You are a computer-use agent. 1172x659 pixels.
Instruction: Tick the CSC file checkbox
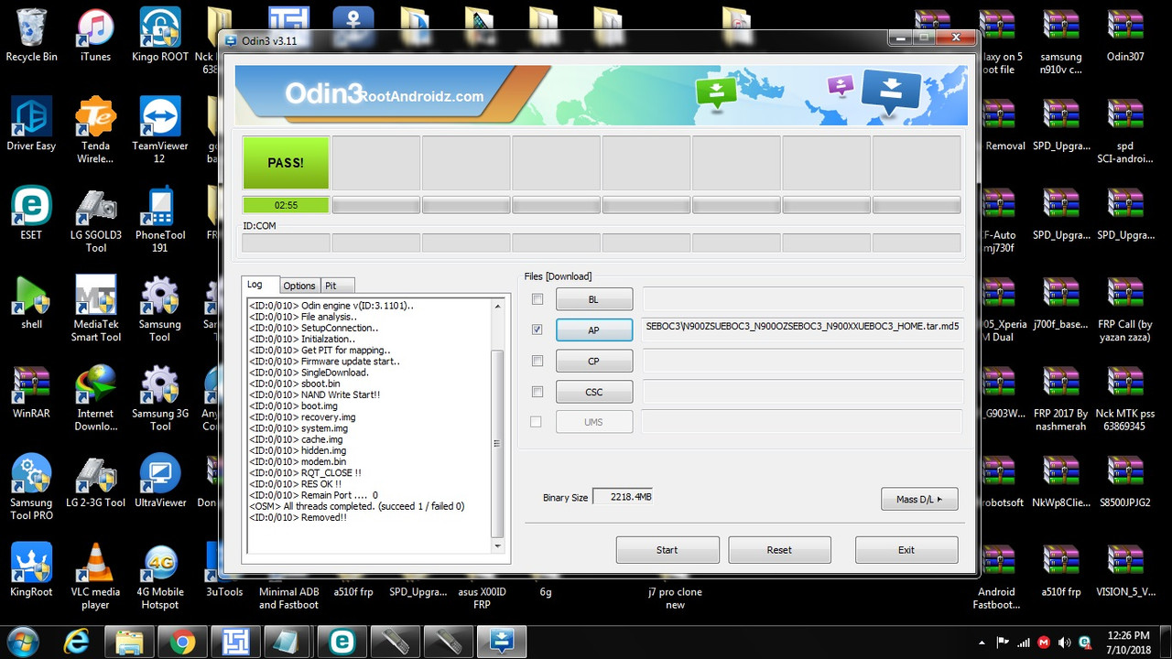[537, 392]
